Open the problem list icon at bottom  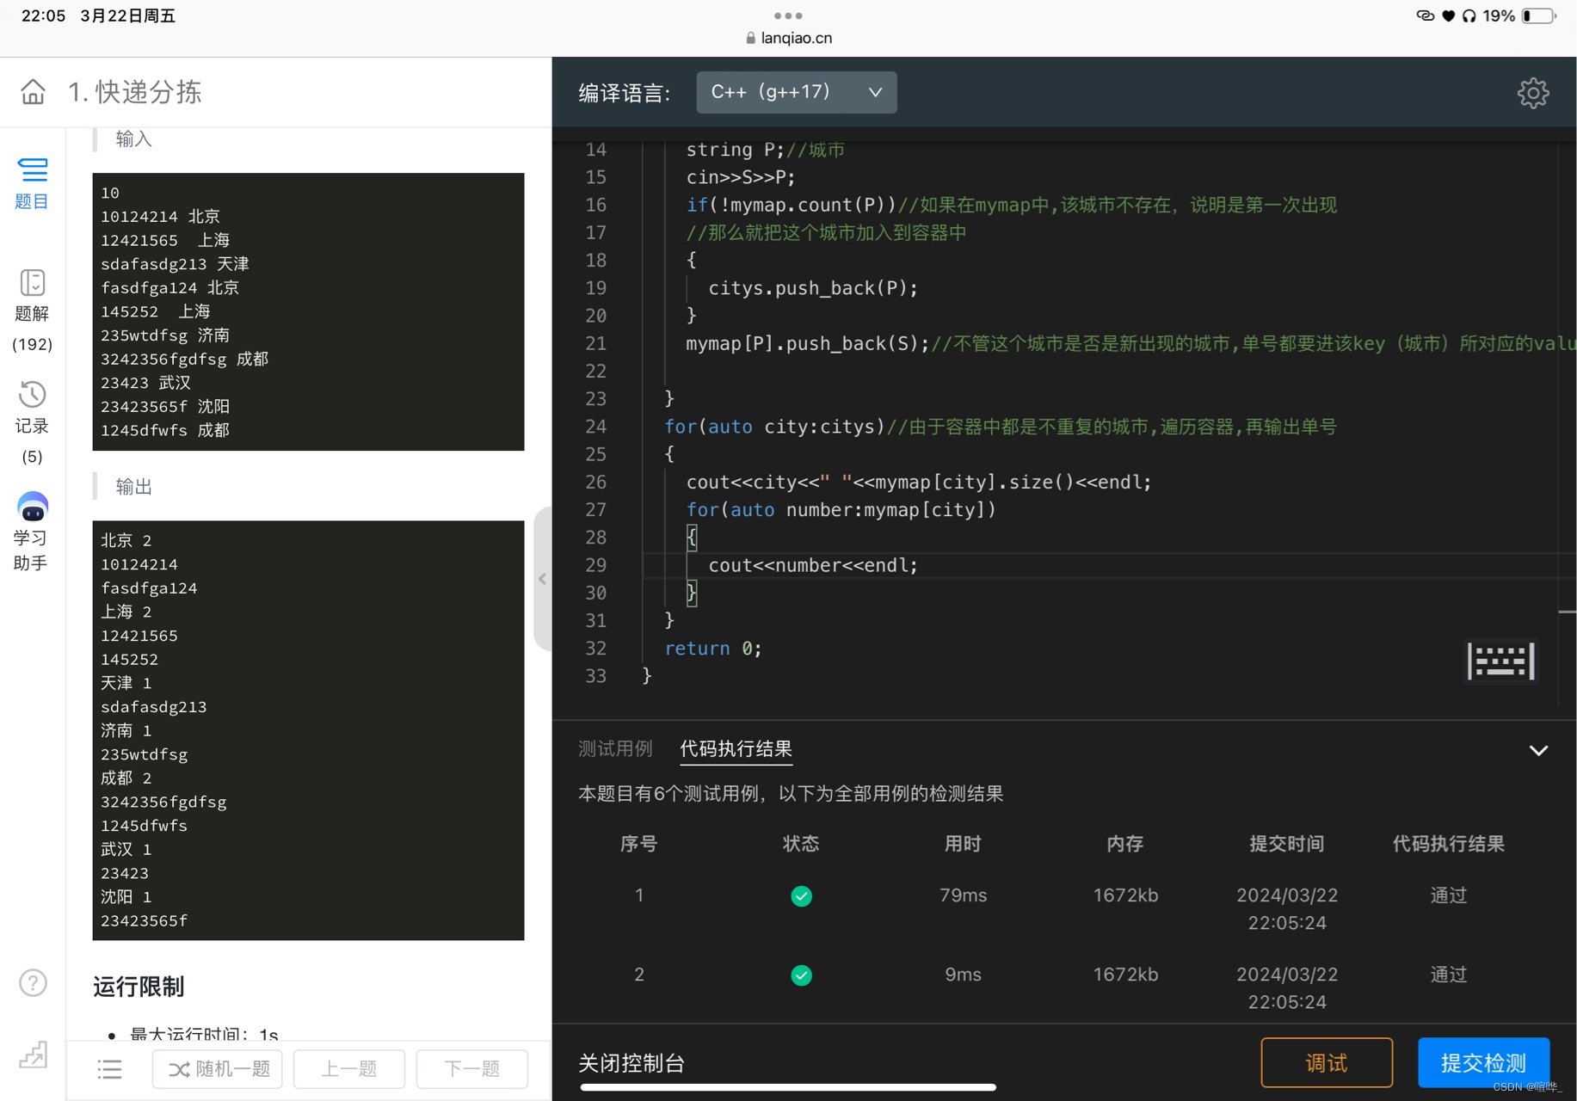pos(109,1068)
